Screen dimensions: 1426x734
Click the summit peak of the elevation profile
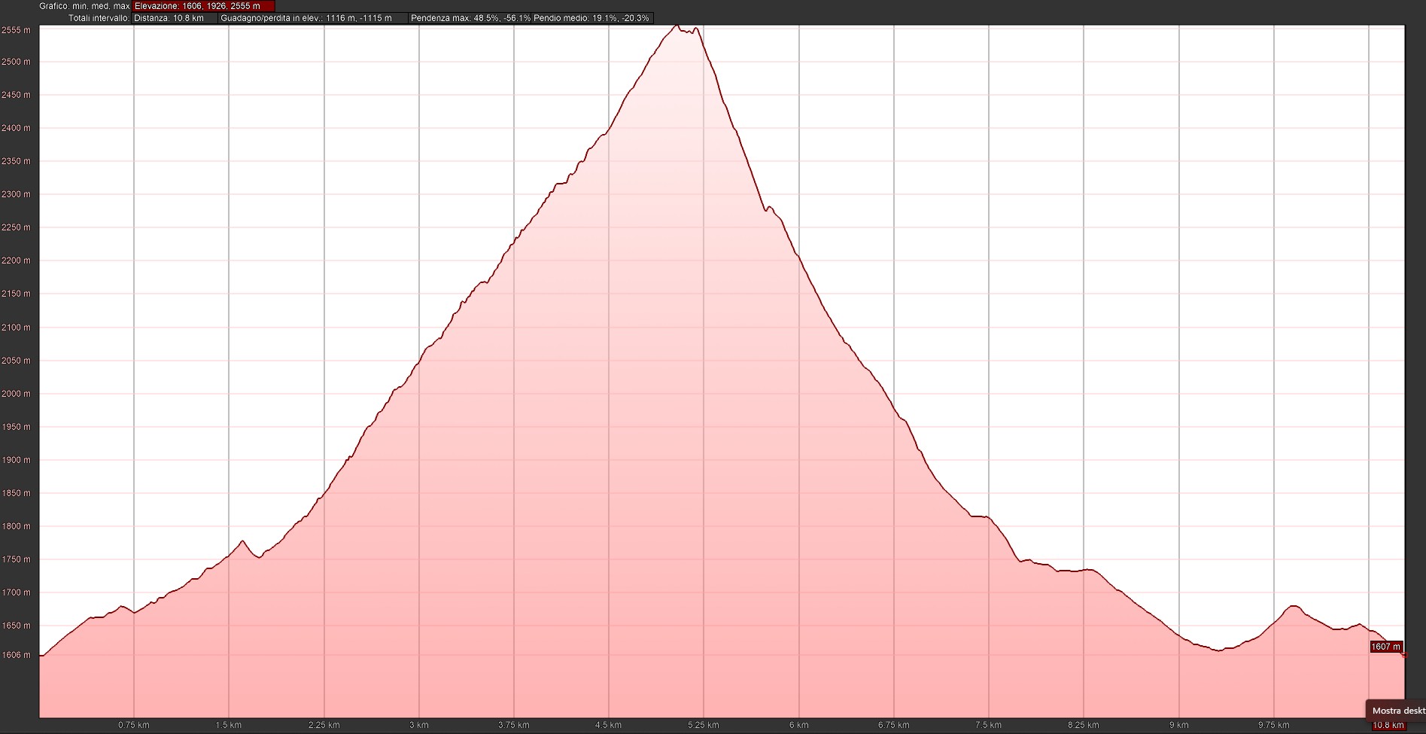[677, 26]
